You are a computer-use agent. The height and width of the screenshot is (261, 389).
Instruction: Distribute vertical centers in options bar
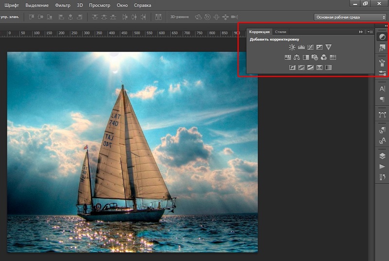coord(104,17)
